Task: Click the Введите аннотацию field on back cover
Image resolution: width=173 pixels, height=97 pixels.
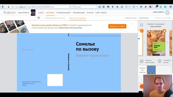Action: 28,50
